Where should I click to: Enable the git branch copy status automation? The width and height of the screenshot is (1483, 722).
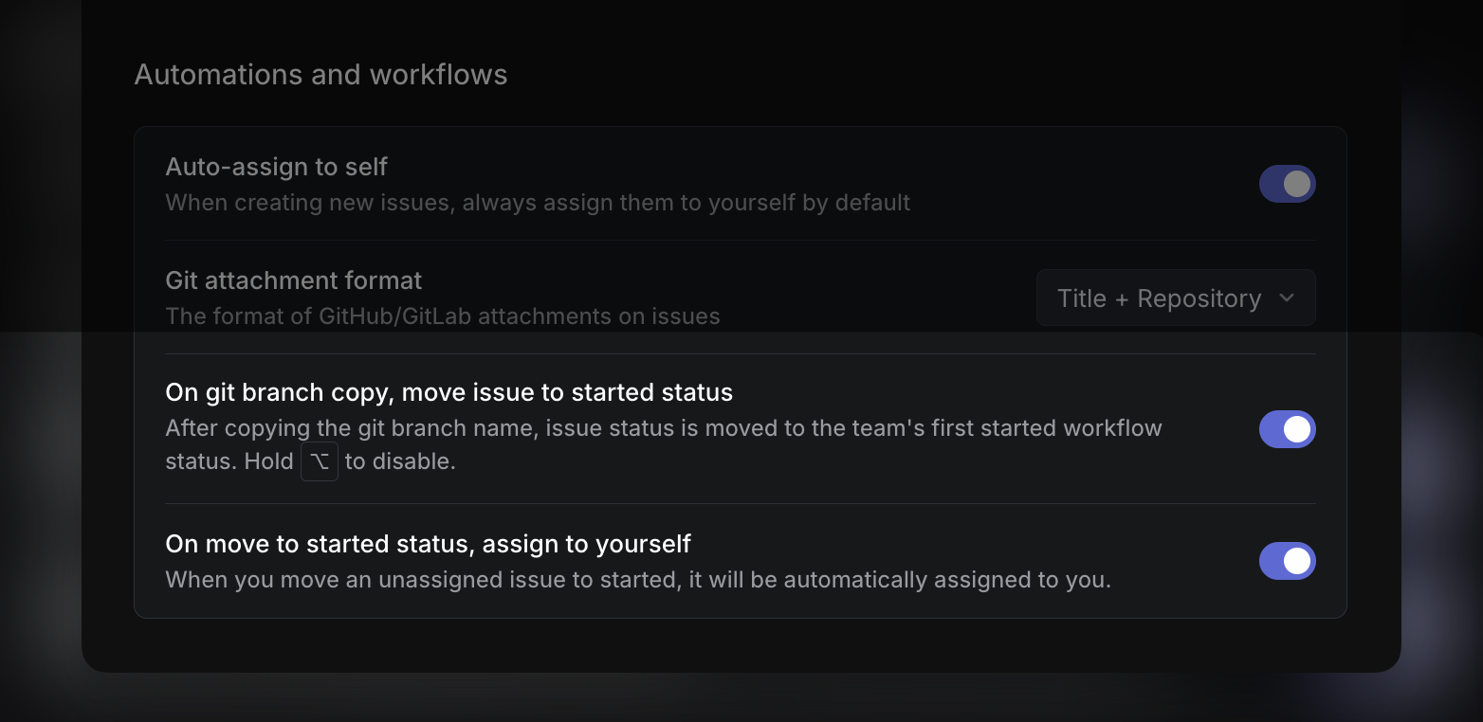pos(1287,429)
